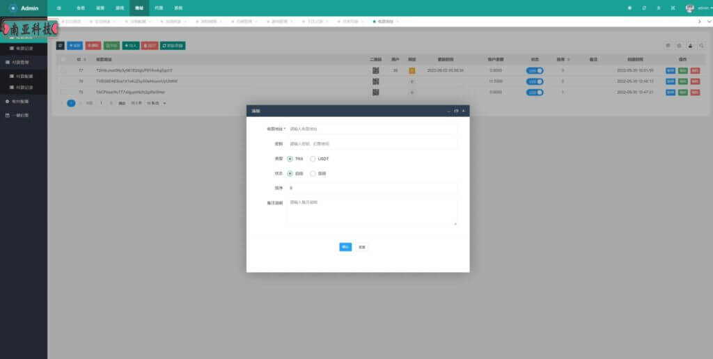Expand the 付款管理 sidebar group
This screenshot has width=713, height=359.
(24, 62)
